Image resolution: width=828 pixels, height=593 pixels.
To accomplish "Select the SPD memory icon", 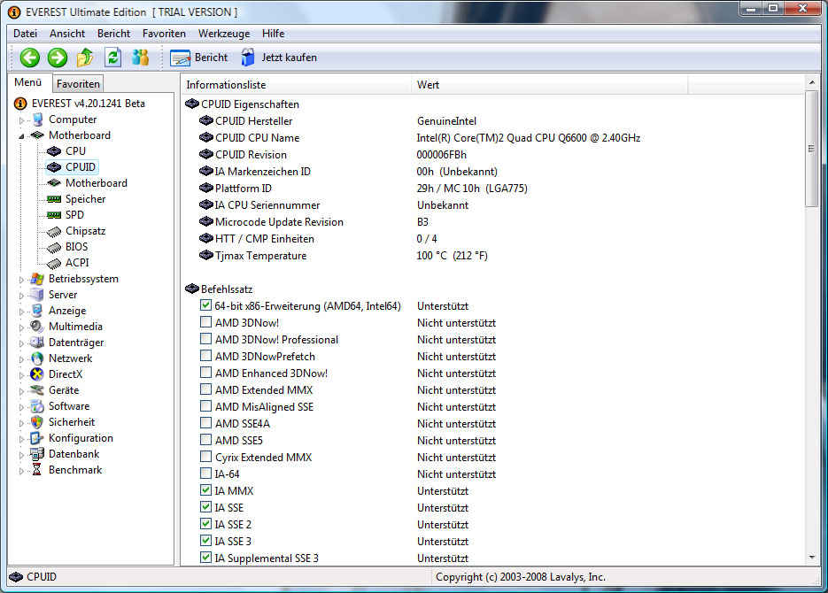I will tap(54, 215).
